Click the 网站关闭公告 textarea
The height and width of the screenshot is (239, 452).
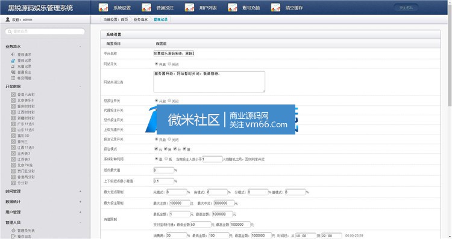[x=209, y=82]
